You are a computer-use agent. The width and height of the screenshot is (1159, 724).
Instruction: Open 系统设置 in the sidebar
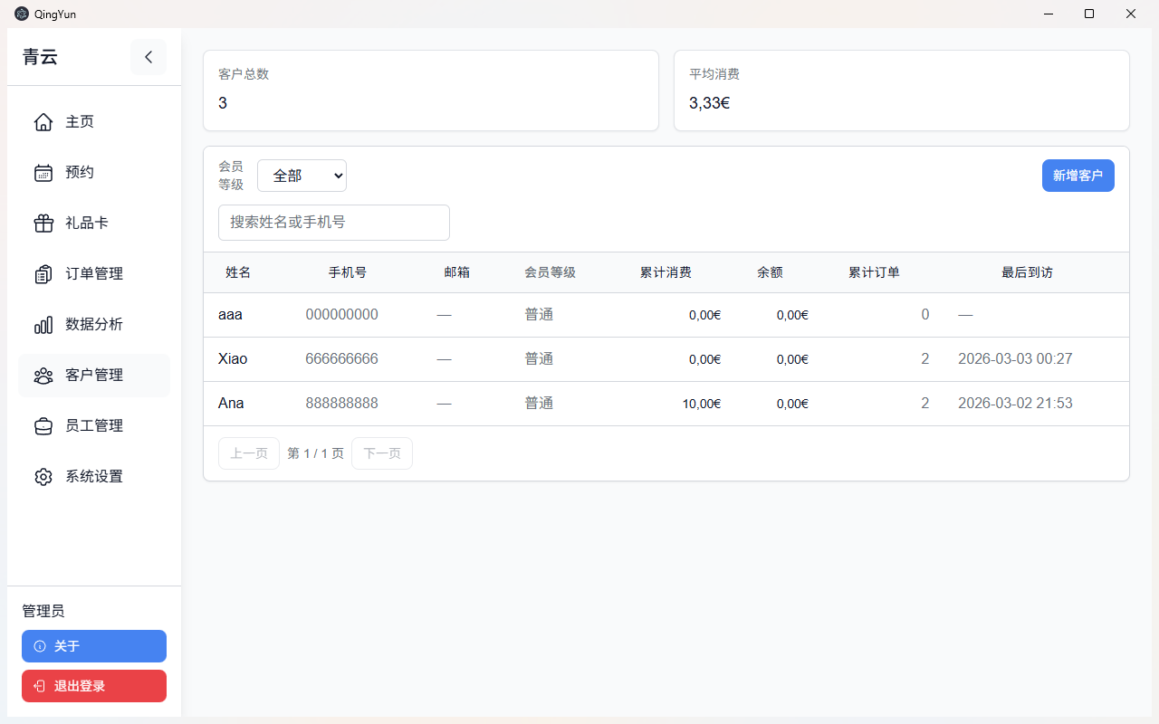94,477
